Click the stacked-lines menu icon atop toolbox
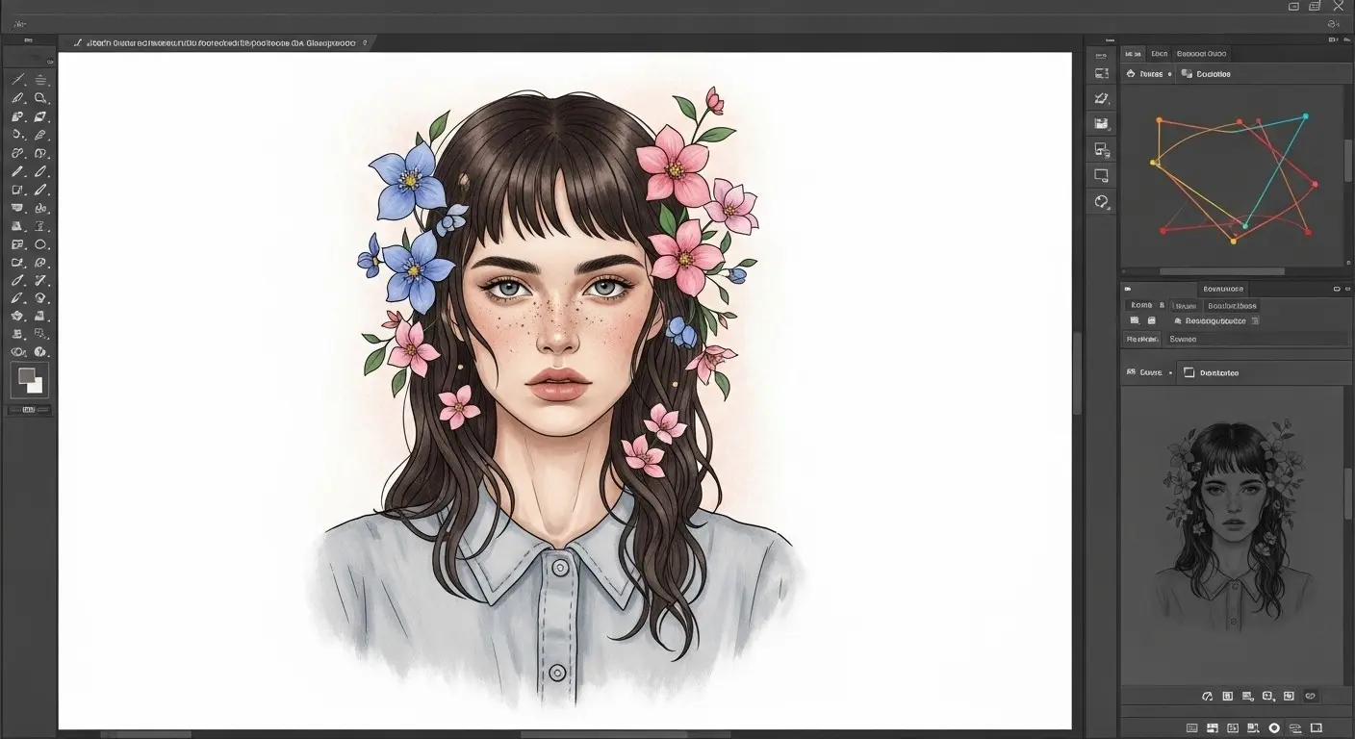 pyautogui.click(x=41, y=80)
